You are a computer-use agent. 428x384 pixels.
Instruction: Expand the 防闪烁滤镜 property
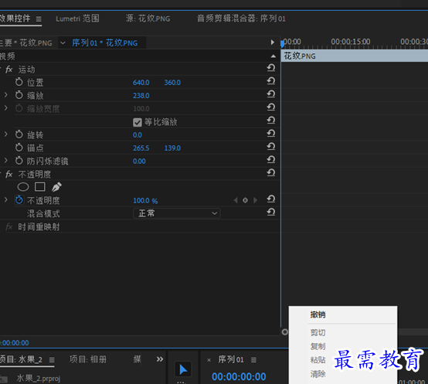pyautogui.click(x=5, y=160)
